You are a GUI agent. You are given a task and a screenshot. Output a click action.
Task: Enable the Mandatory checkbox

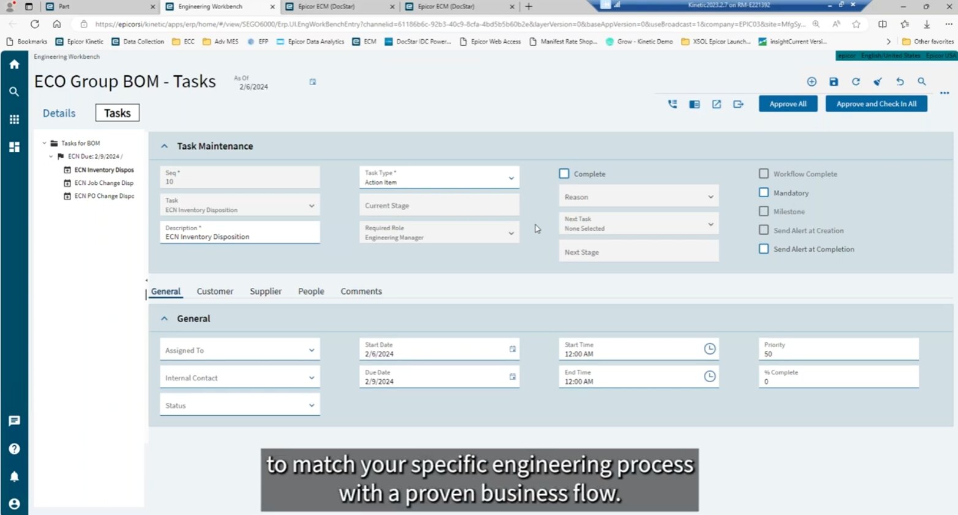(764, 192)
